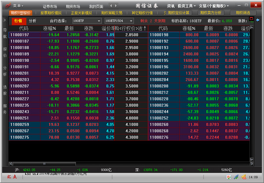This screenshot has width=264, height=183.
Task: Click 期权筛选 button
Action: click(x=243, y=13)
